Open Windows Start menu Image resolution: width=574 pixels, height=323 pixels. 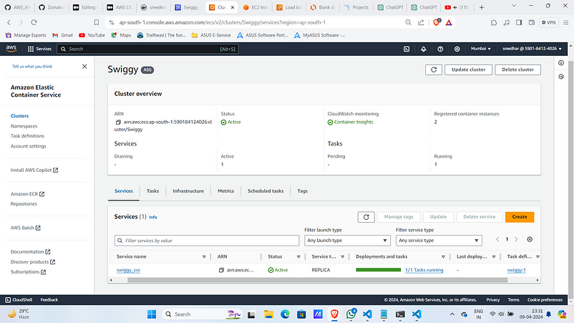(152, 314)
